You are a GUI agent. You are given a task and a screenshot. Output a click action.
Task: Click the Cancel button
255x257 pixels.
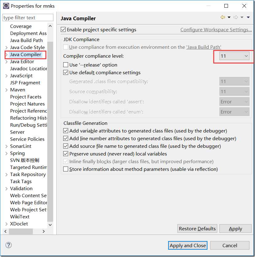coord(230,245)
